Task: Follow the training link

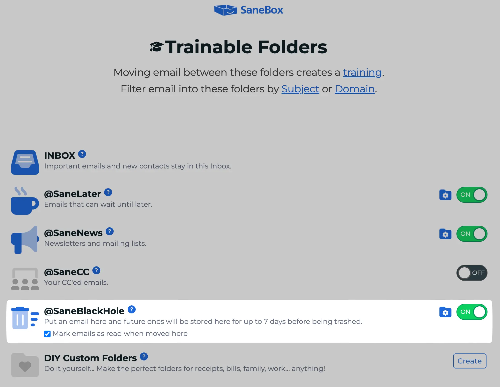Action: point(362,72)
